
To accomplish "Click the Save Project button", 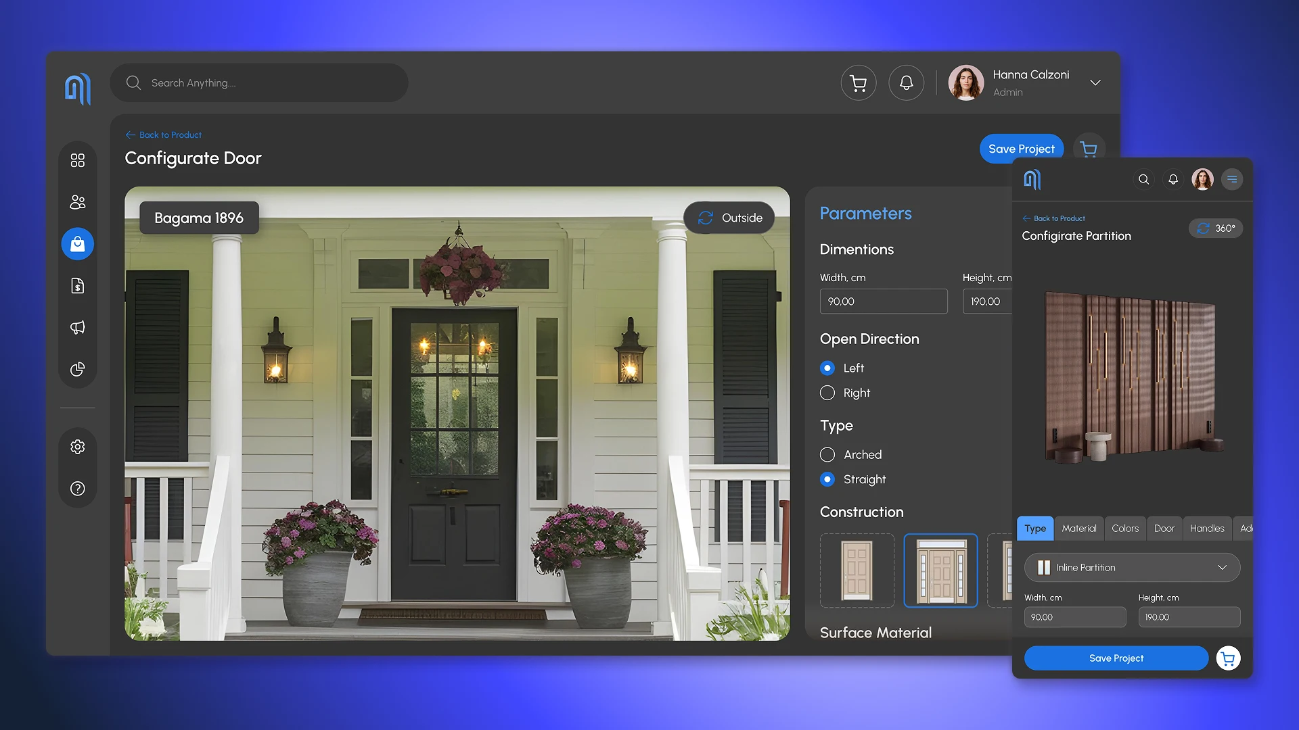I will (1021, 148).
